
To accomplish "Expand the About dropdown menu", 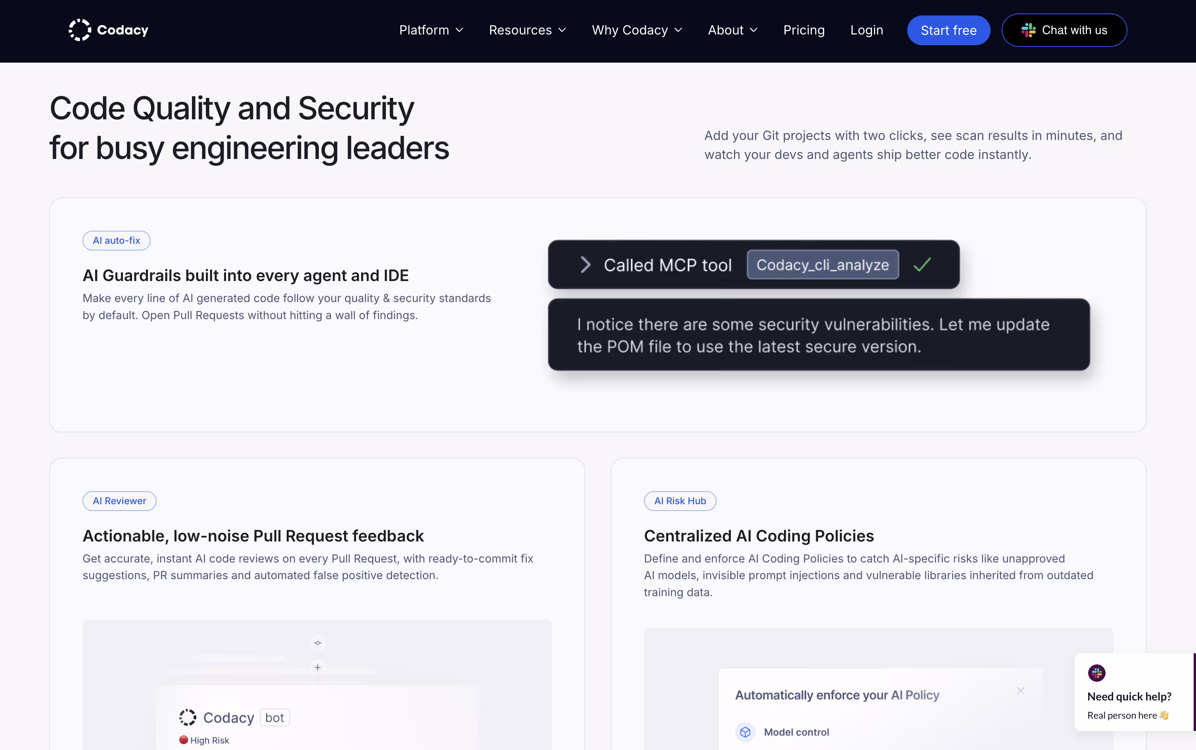I will (733, 30).
